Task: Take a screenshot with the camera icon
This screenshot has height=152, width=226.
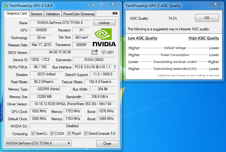Action: pos(115,13)
